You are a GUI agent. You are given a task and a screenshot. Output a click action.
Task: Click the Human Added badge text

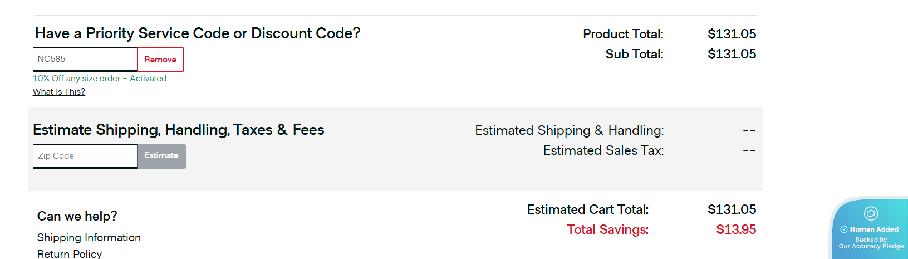click(x=874, y=229)
